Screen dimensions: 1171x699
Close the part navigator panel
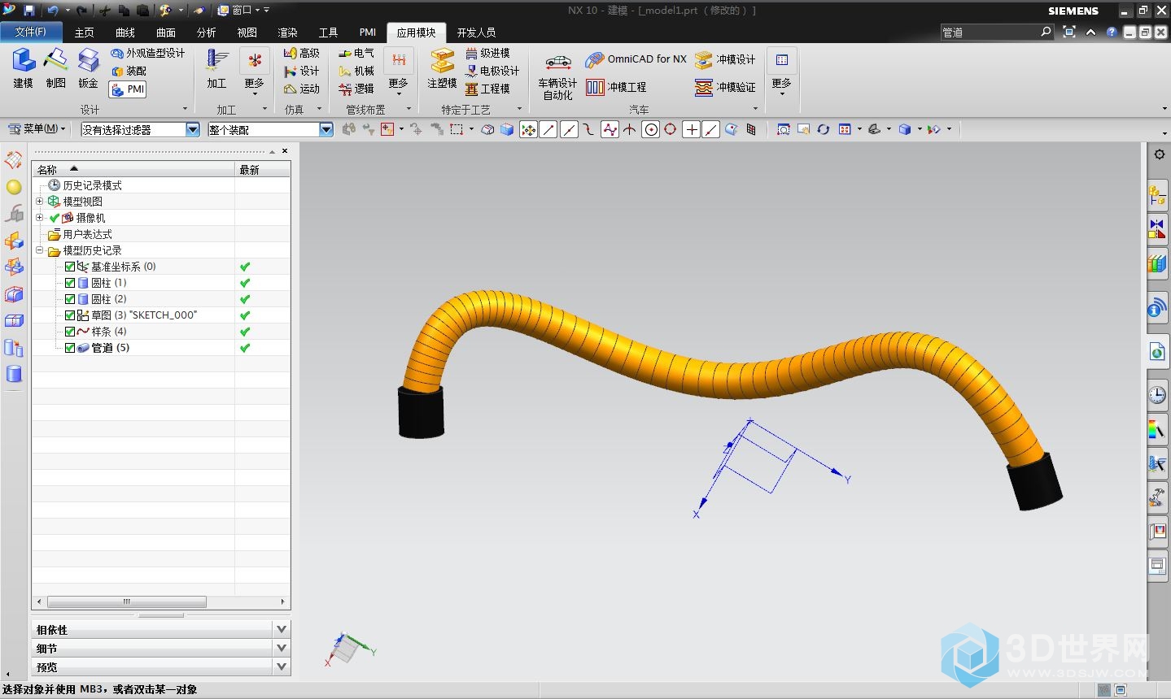click(285, 150)
